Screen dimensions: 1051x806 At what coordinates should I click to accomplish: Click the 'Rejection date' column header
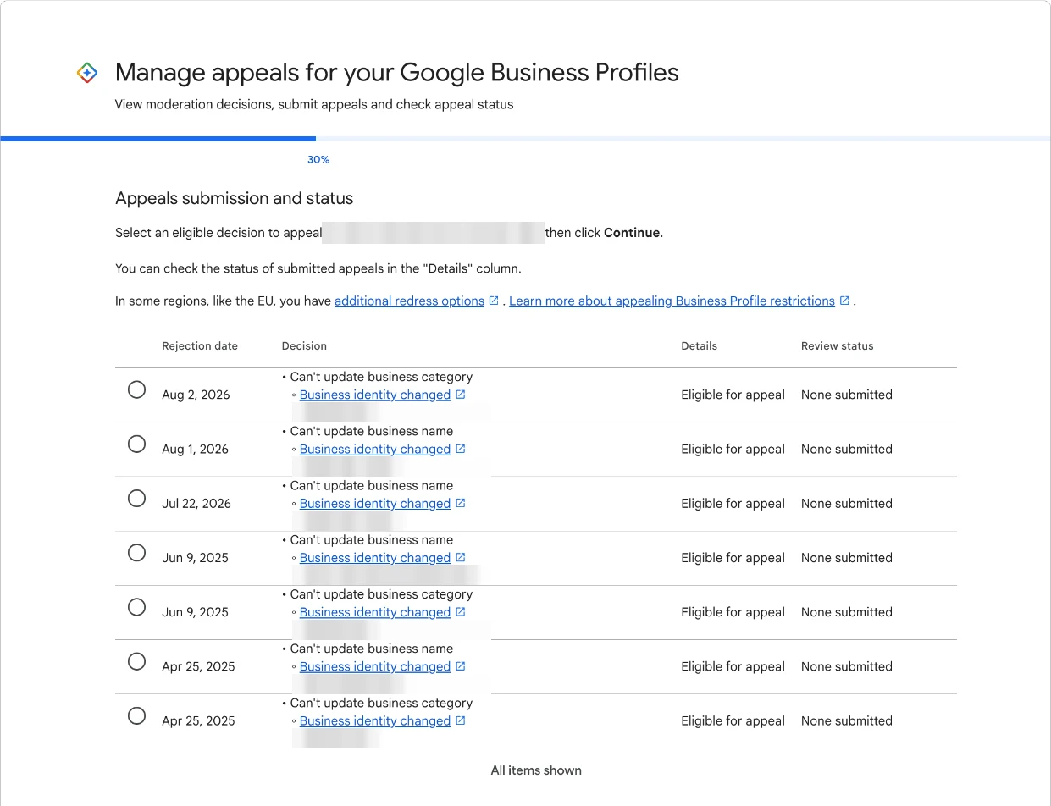tap(200, 345)
